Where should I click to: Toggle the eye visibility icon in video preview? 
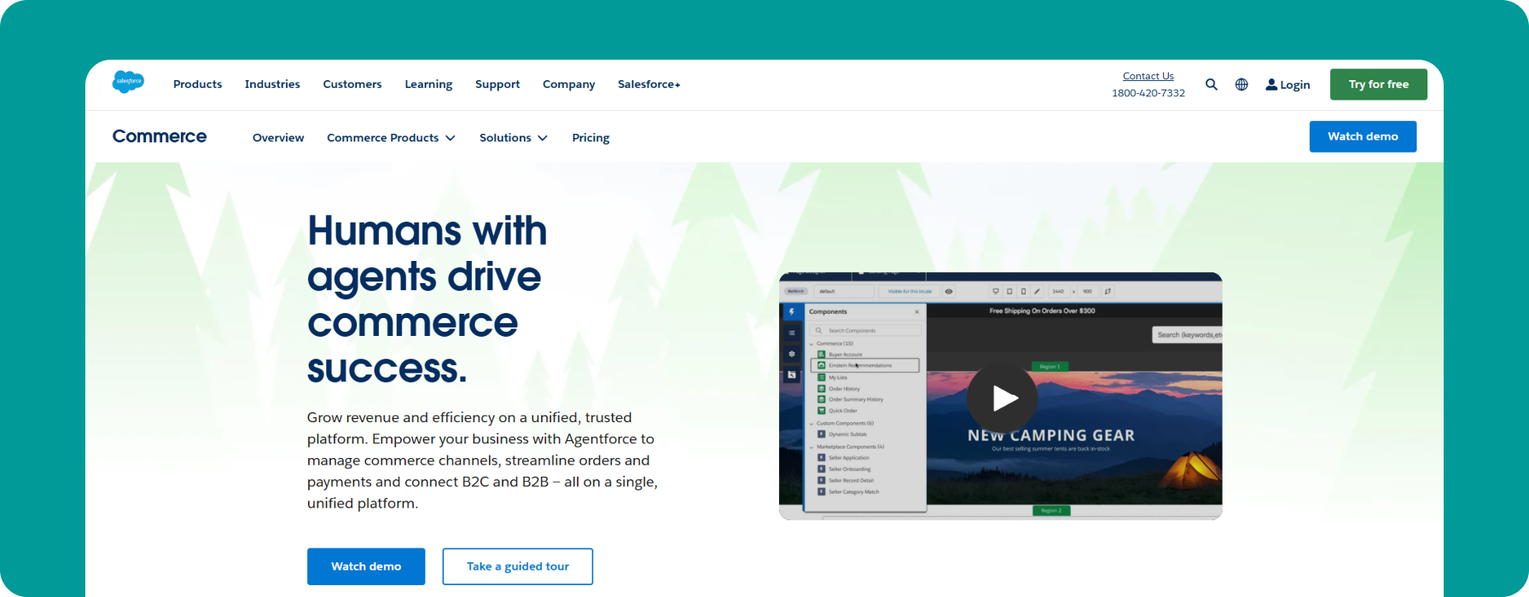point(949,292)
